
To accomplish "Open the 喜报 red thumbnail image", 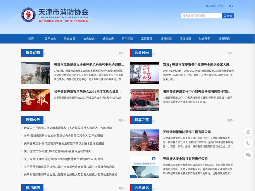I will 36,100.
